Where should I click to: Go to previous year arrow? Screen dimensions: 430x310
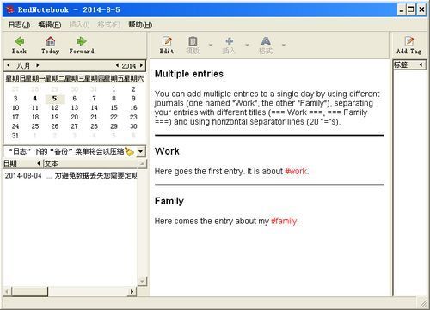117,65
